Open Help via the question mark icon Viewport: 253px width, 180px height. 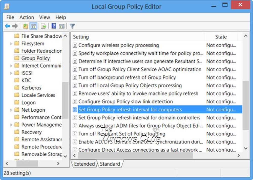(54, 26)
